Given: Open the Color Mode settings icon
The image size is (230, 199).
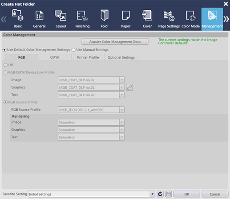Looking at the screenshot, I should click(x=190, y=19).
